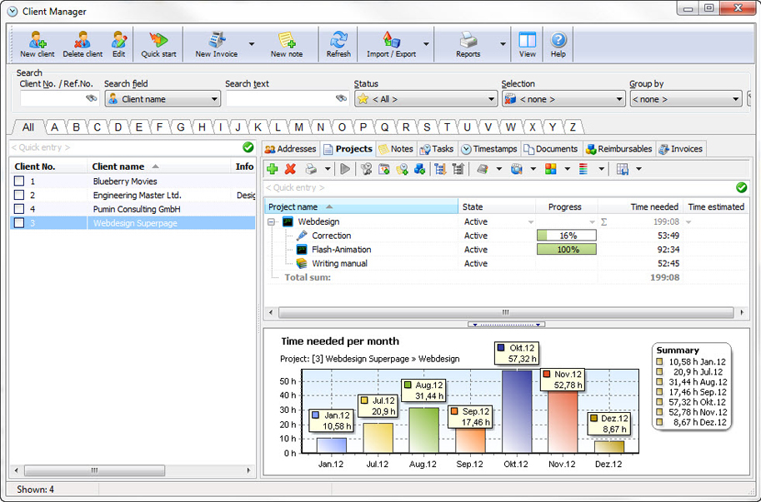Tick the checkbox for Blueberry Movies
Viewport: 761px width, 502px height.
21,181
